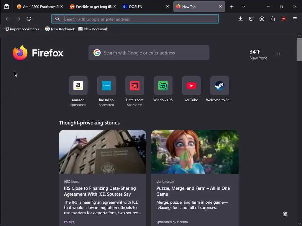The height and width of the screenshot is (226, 302).
Task: Click Import bookmarks in the bookmarks toolbar
Action: pyautogui.click(x=23, y=29)
